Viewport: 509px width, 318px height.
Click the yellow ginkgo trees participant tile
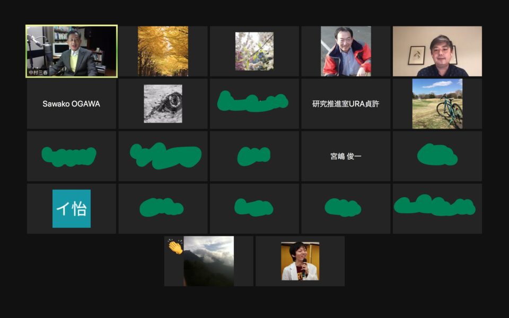pos(163,51)
